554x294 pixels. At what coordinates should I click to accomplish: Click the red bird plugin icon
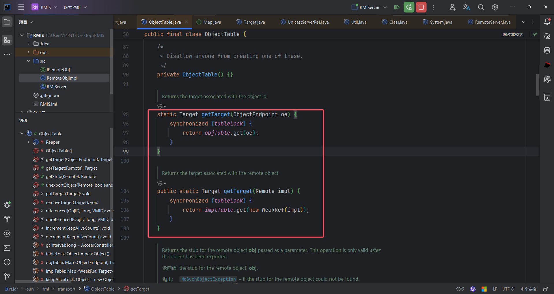pyautogui.click(x=547, y=65)
